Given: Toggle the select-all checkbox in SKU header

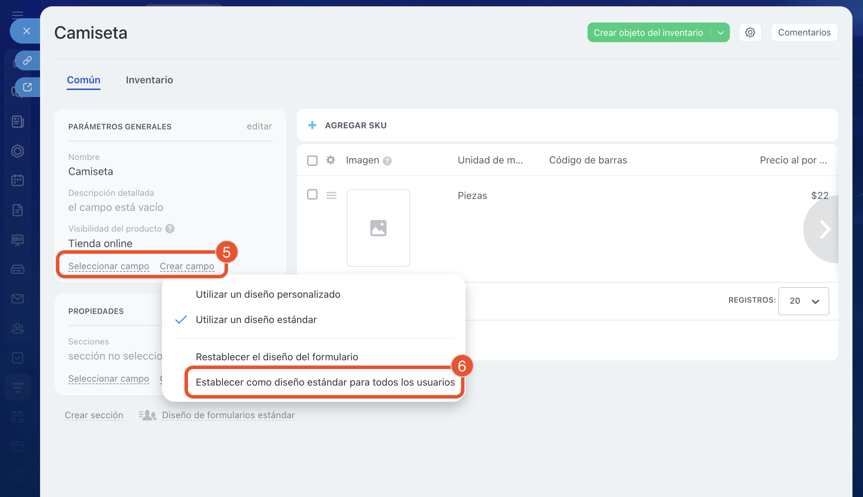Looking at the screenshot, I should 312,161.
